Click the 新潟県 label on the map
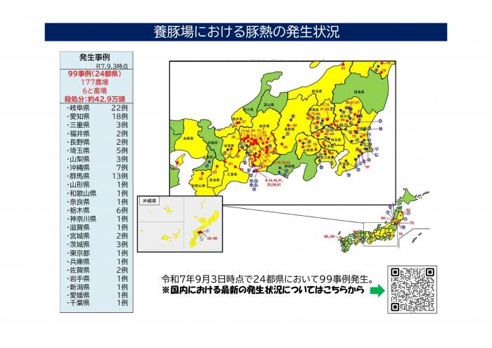Screen dimensions: 492x348 click(316, 91)
